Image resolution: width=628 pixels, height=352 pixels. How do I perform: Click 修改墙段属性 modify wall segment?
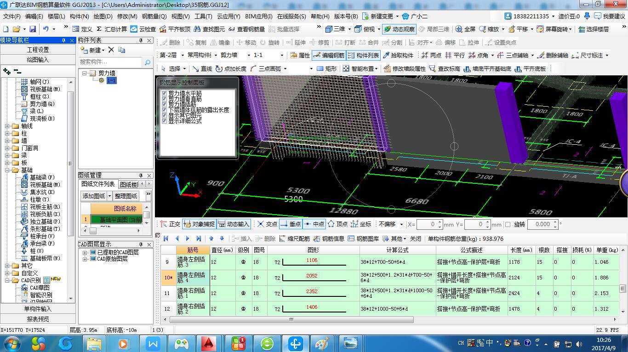[x=404, y=68]
